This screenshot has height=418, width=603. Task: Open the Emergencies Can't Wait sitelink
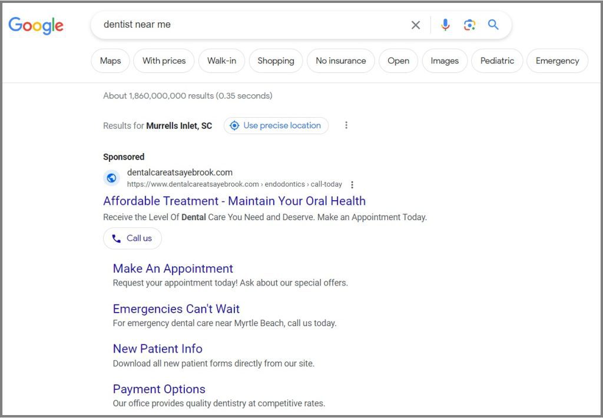tap(176, 308)
